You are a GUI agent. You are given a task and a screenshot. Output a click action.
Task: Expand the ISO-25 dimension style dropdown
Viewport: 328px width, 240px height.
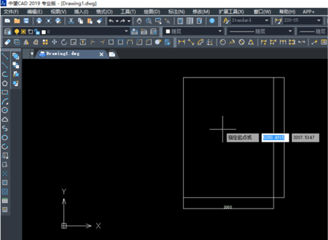pos(319,20)
